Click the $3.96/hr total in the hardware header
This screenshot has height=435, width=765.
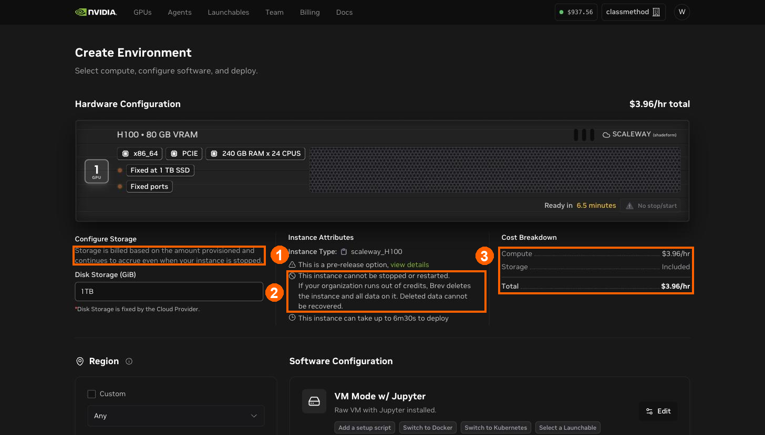tap(660, 104)
